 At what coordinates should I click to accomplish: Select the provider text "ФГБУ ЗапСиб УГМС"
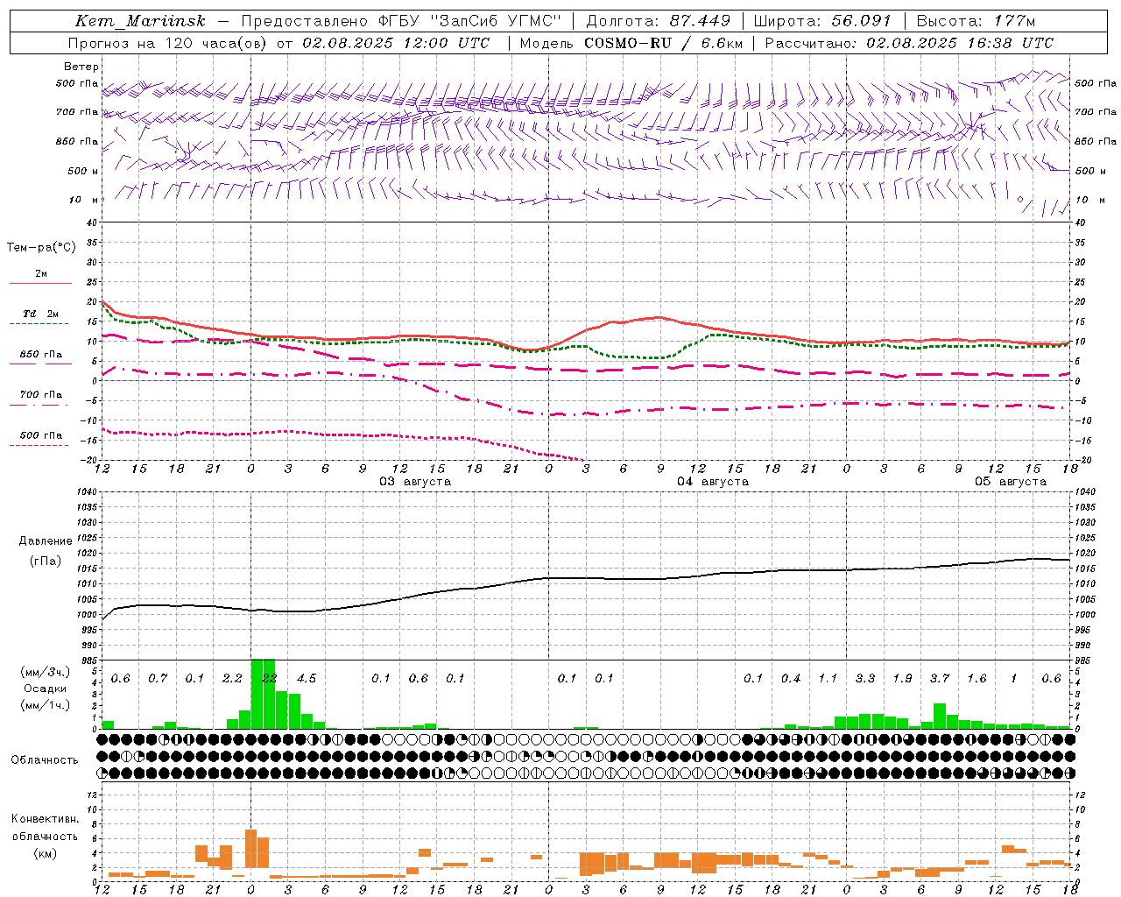472,21
